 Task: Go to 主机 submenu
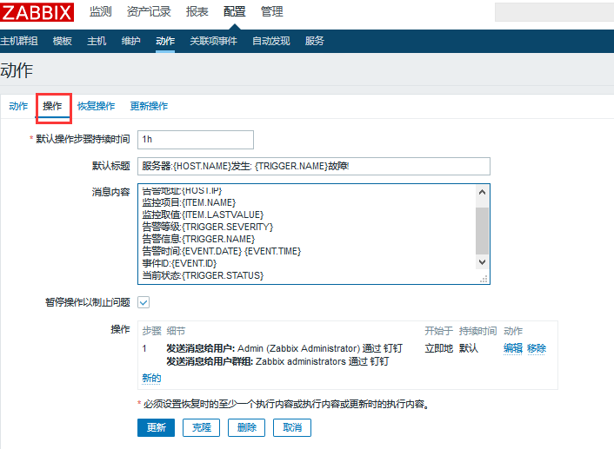(97, 41)
